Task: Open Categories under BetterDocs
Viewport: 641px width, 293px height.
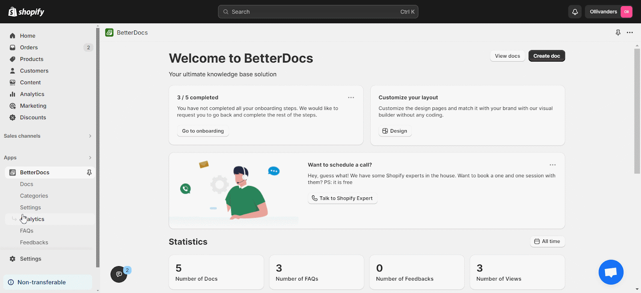Action: (x=34, y=196)
